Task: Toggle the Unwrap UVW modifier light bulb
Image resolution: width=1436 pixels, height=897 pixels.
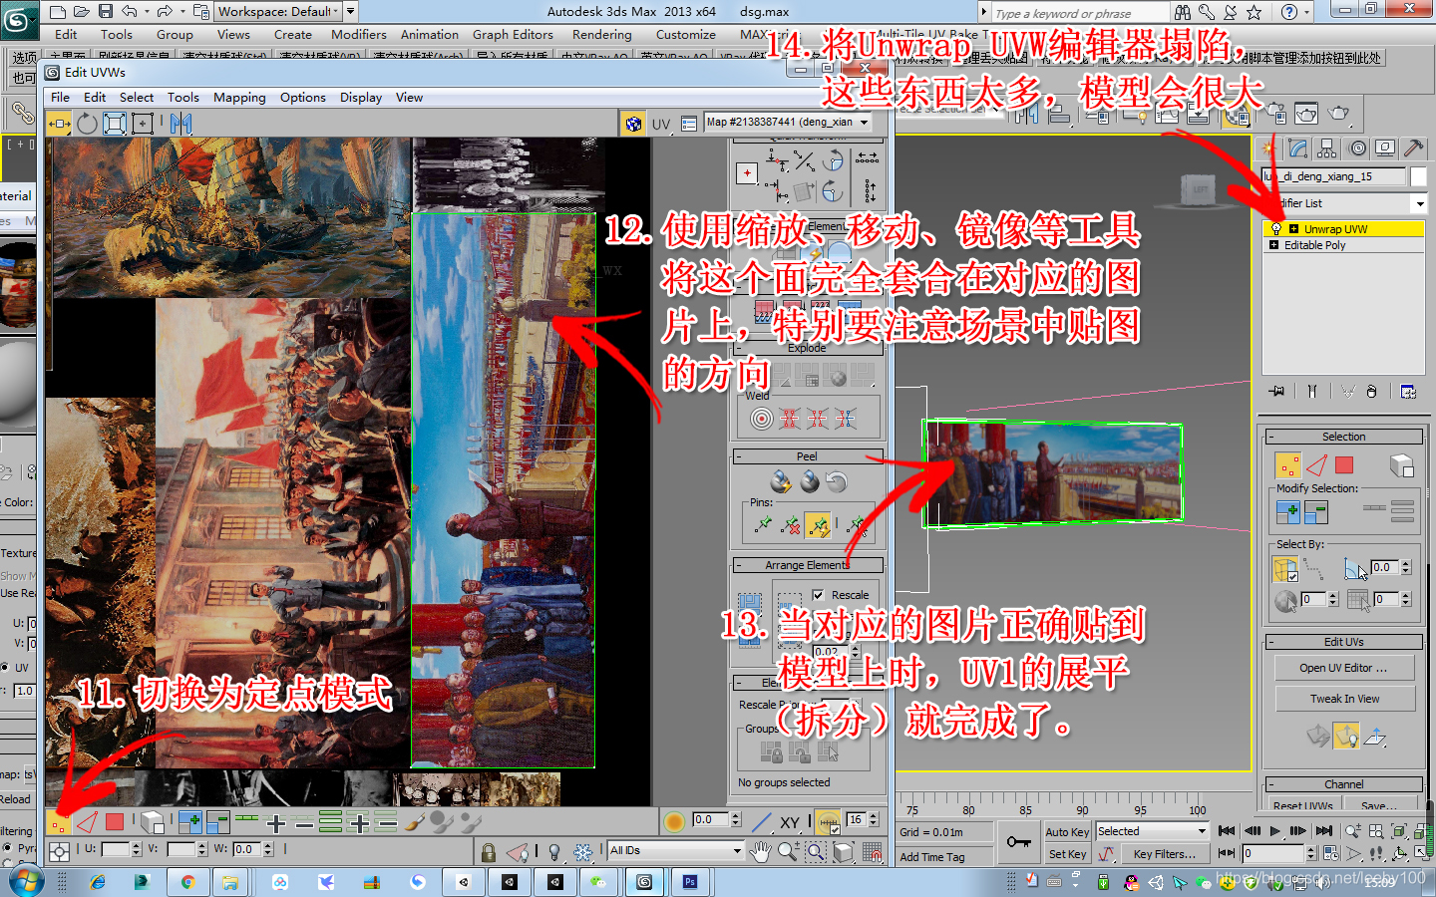Action: [1276, 227]
